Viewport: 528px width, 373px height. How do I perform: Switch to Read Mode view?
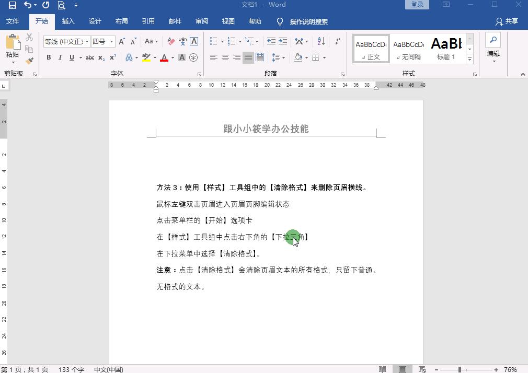(x=382, y=369)
